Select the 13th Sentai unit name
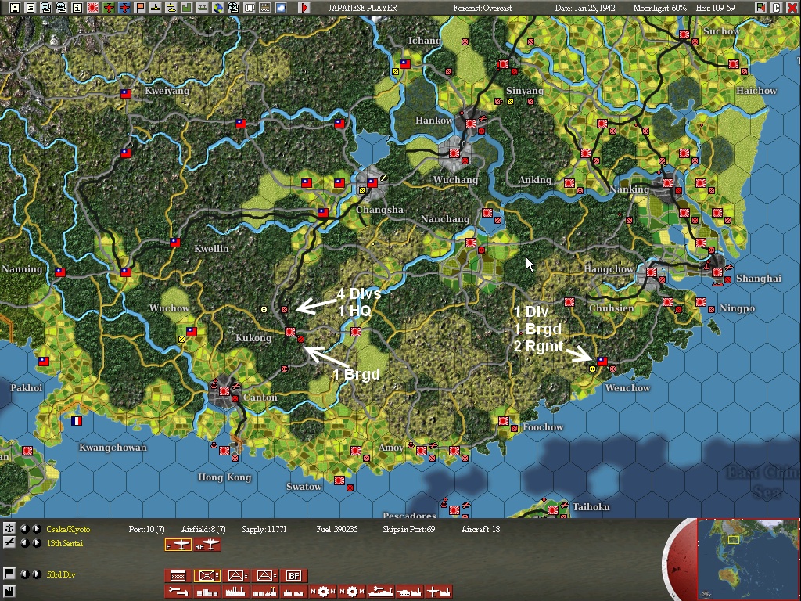This screenshot has width=801, height=601. [x=64, y=543]
